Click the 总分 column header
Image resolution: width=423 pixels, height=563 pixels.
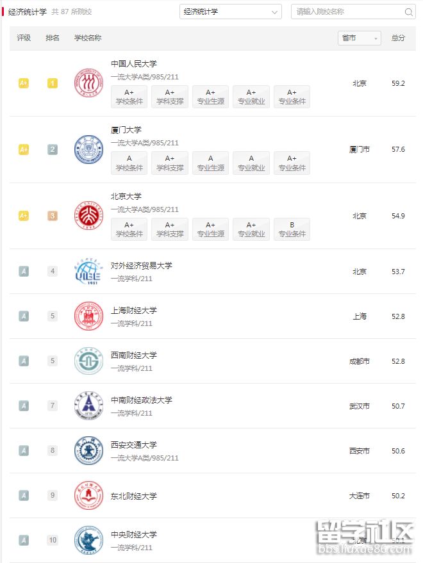tap(398, 38)
